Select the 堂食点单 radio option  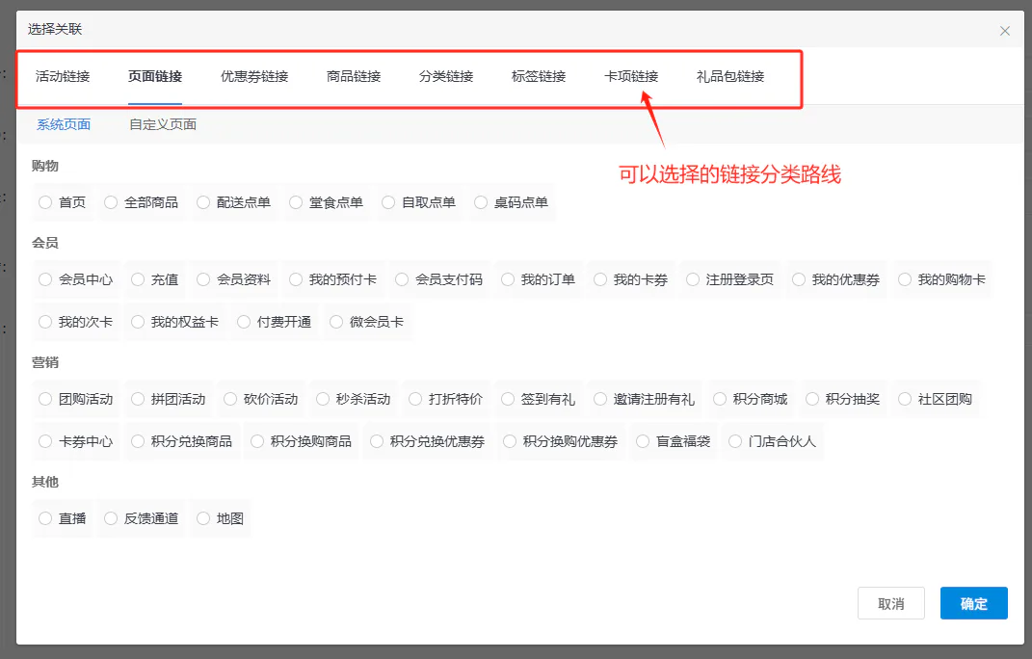(x=296, y=202)
